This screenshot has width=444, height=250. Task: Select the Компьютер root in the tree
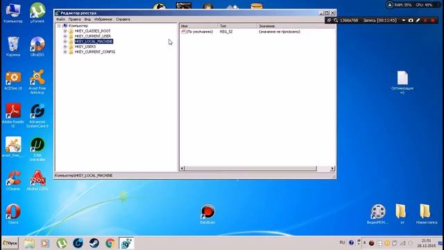[x=78, y=26]
